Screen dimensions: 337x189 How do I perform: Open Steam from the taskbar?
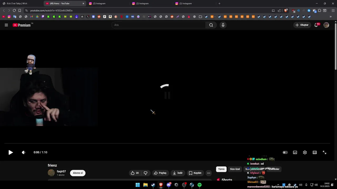(x=153, y=185)
